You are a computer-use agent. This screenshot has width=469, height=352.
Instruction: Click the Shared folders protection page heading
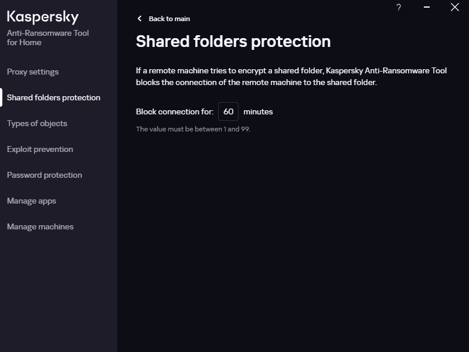(x=233, y=42)
